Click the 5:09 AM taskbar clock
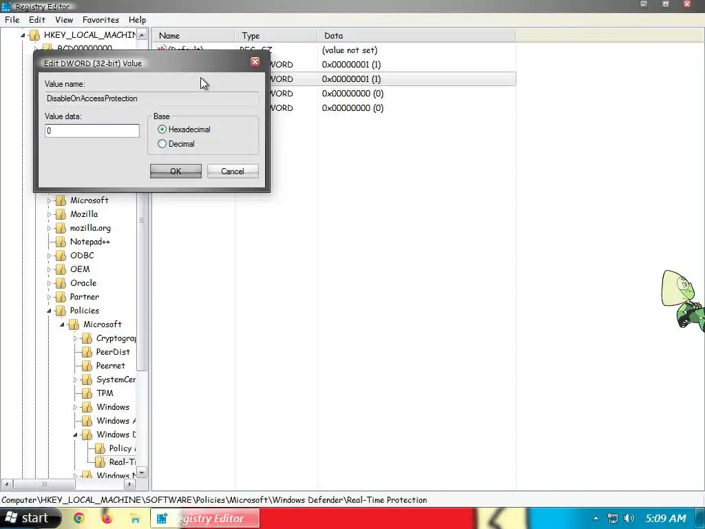This screenshot has width=705, height=529. pyautogui.click(x=666, y=518)
